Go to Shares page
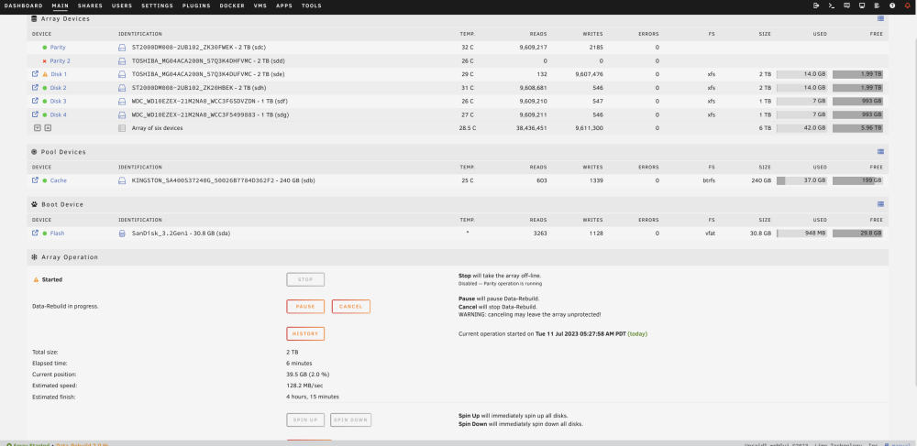Viewport: 917px width, 446px height. (90, 5)
